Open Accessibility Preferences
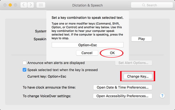This screenshot has height=110, width=175. (x=123, y=96)
